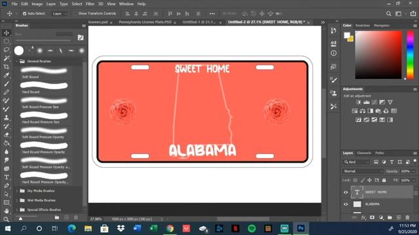Switch to the Swatches tab

(362, 25)
